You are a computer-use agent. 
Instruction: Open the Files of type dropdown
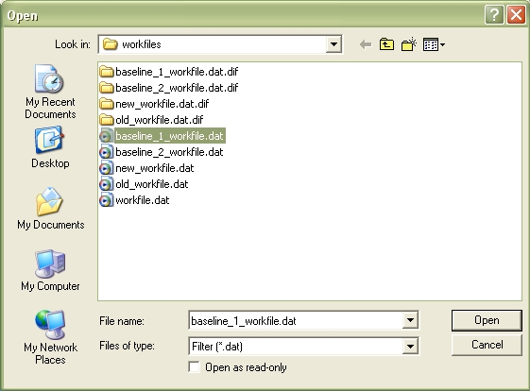coord(410,346)
